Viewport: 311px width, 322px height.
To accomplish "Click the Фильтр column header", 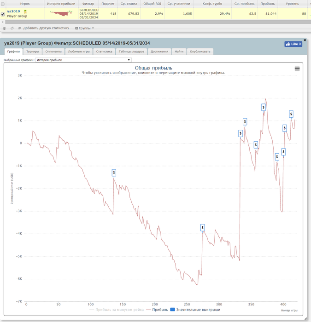I will click(88, 4).
